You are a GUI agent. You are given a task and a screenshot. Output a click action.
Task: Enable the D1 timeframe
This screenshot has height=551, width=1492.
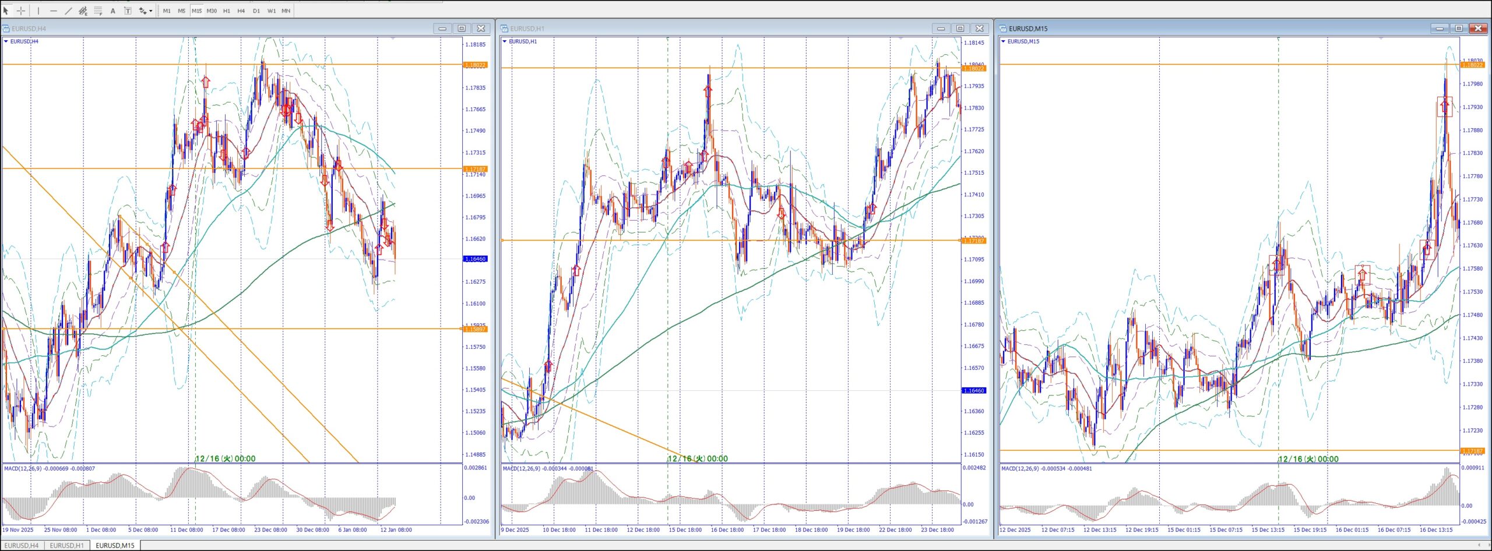click(256, 10)
